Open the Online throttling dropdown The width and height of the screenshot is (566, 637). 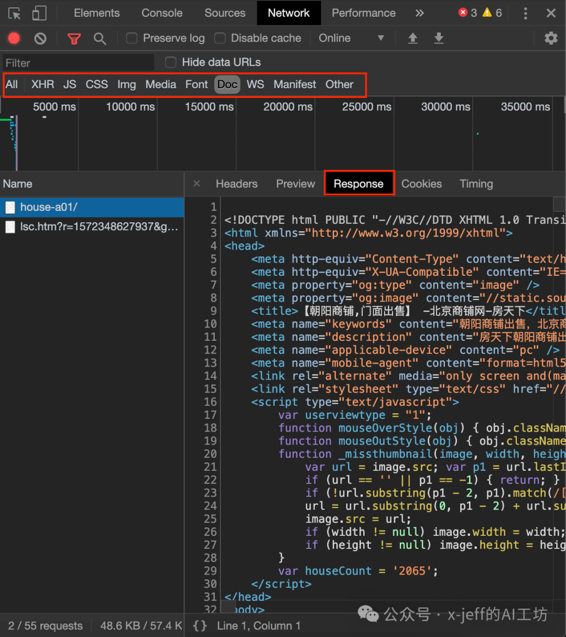[352, 38]
